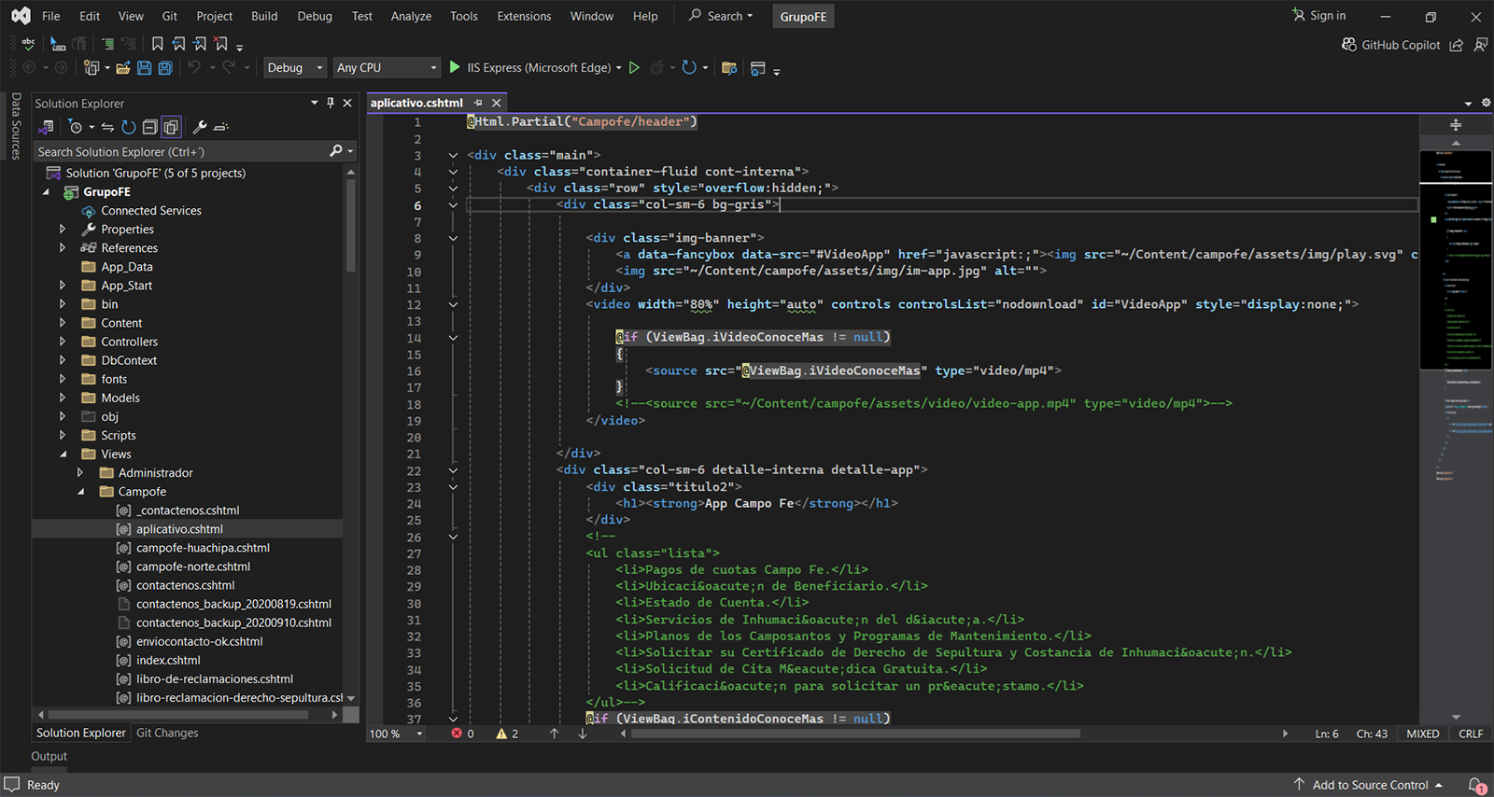The image size is (1494, 797).
Task: Click Sign in link at top right
Action: pos(1327,16)
